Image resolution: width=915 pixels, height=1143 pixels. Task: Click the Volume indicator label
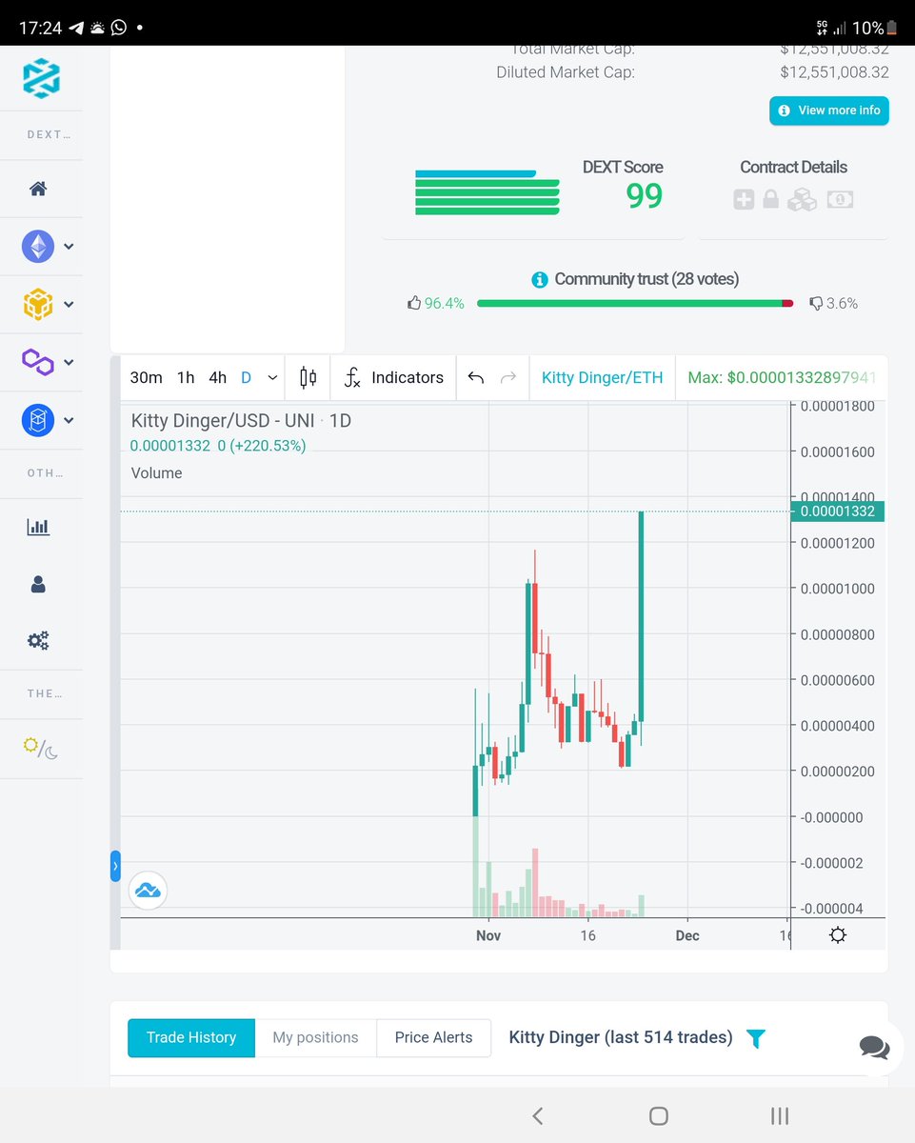click(156, 472)
